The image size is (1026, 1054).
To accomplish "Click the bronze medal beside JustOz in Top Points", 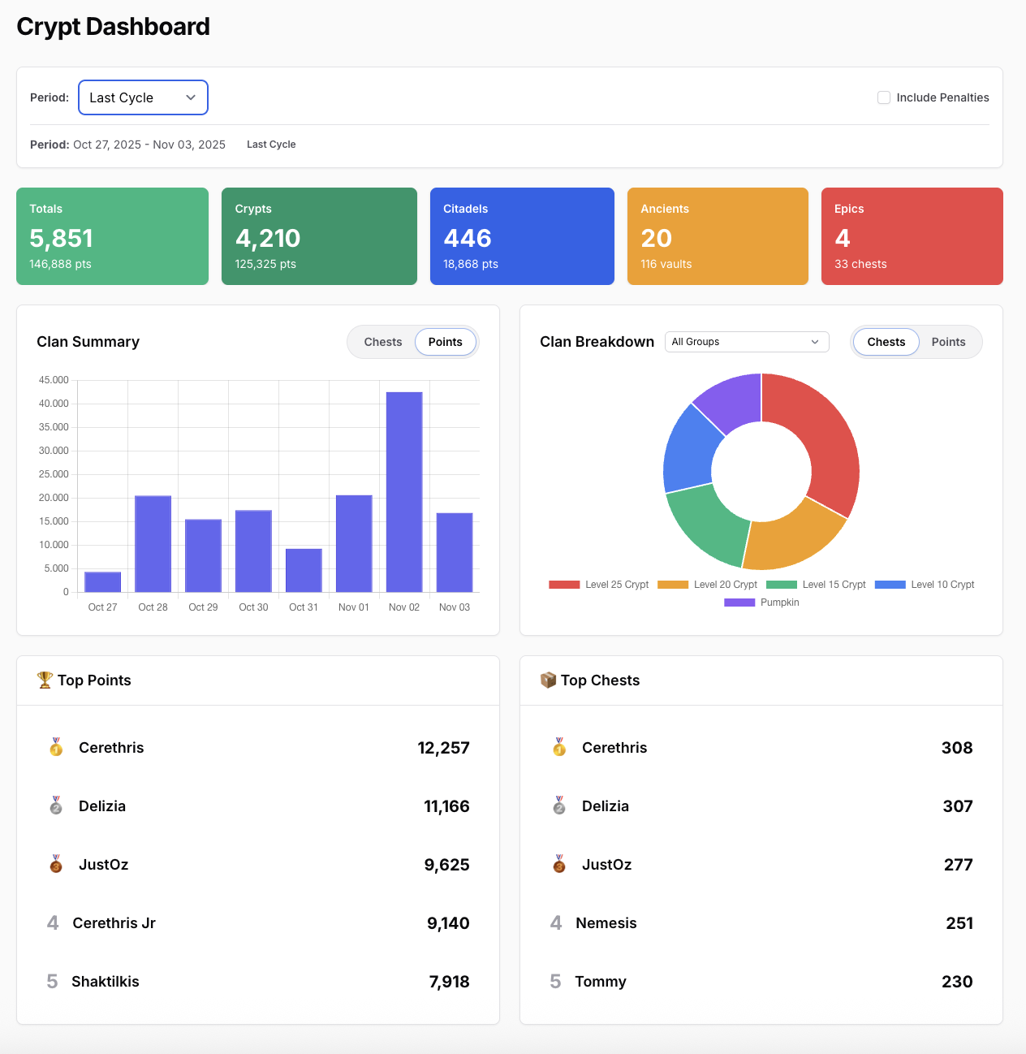I will [55, 864].
